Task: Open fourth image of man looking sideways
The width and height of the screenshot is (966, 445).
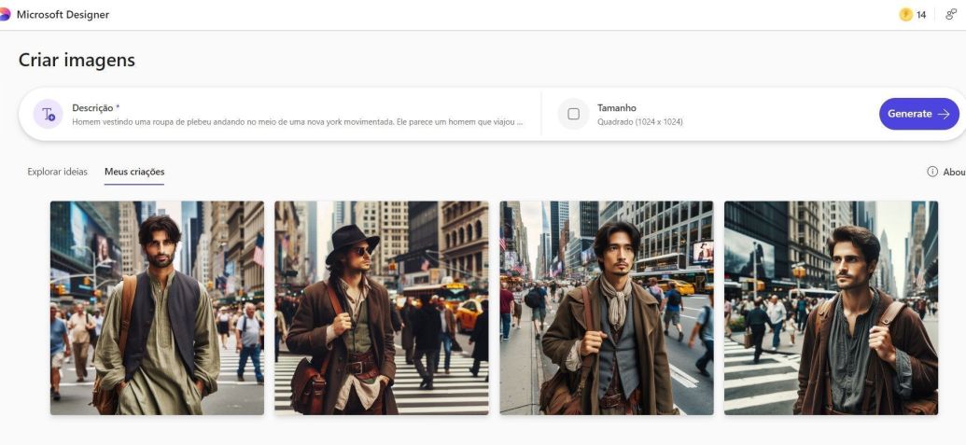Action: 831,308
